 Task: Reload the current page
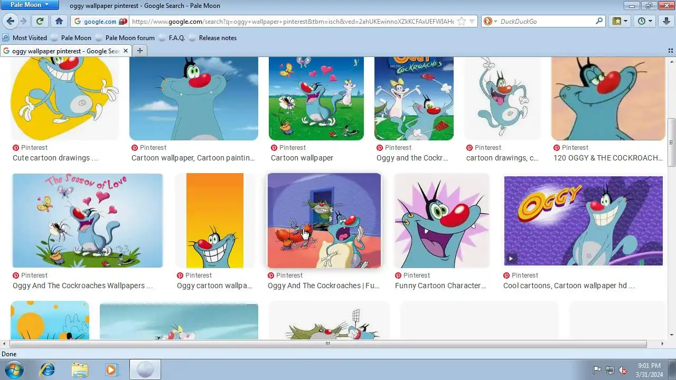tap(40, 21)
